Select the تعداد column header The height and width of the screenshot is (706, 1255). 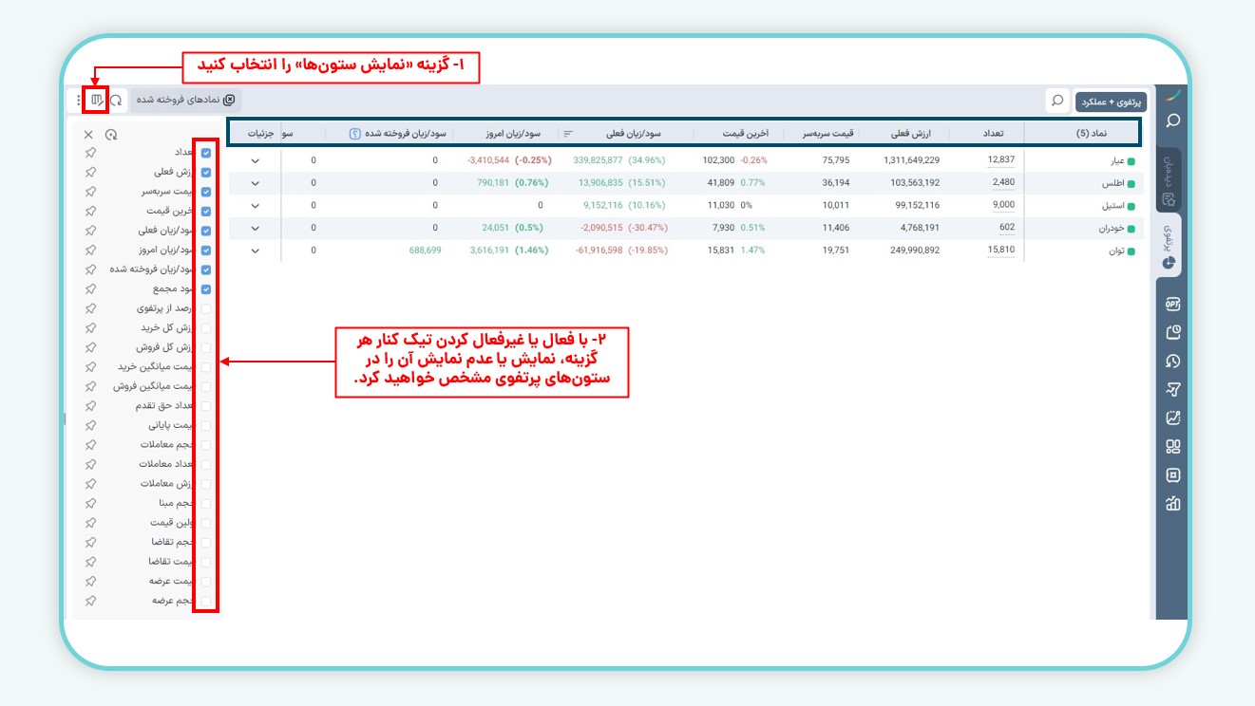click(x=991, y=134)
